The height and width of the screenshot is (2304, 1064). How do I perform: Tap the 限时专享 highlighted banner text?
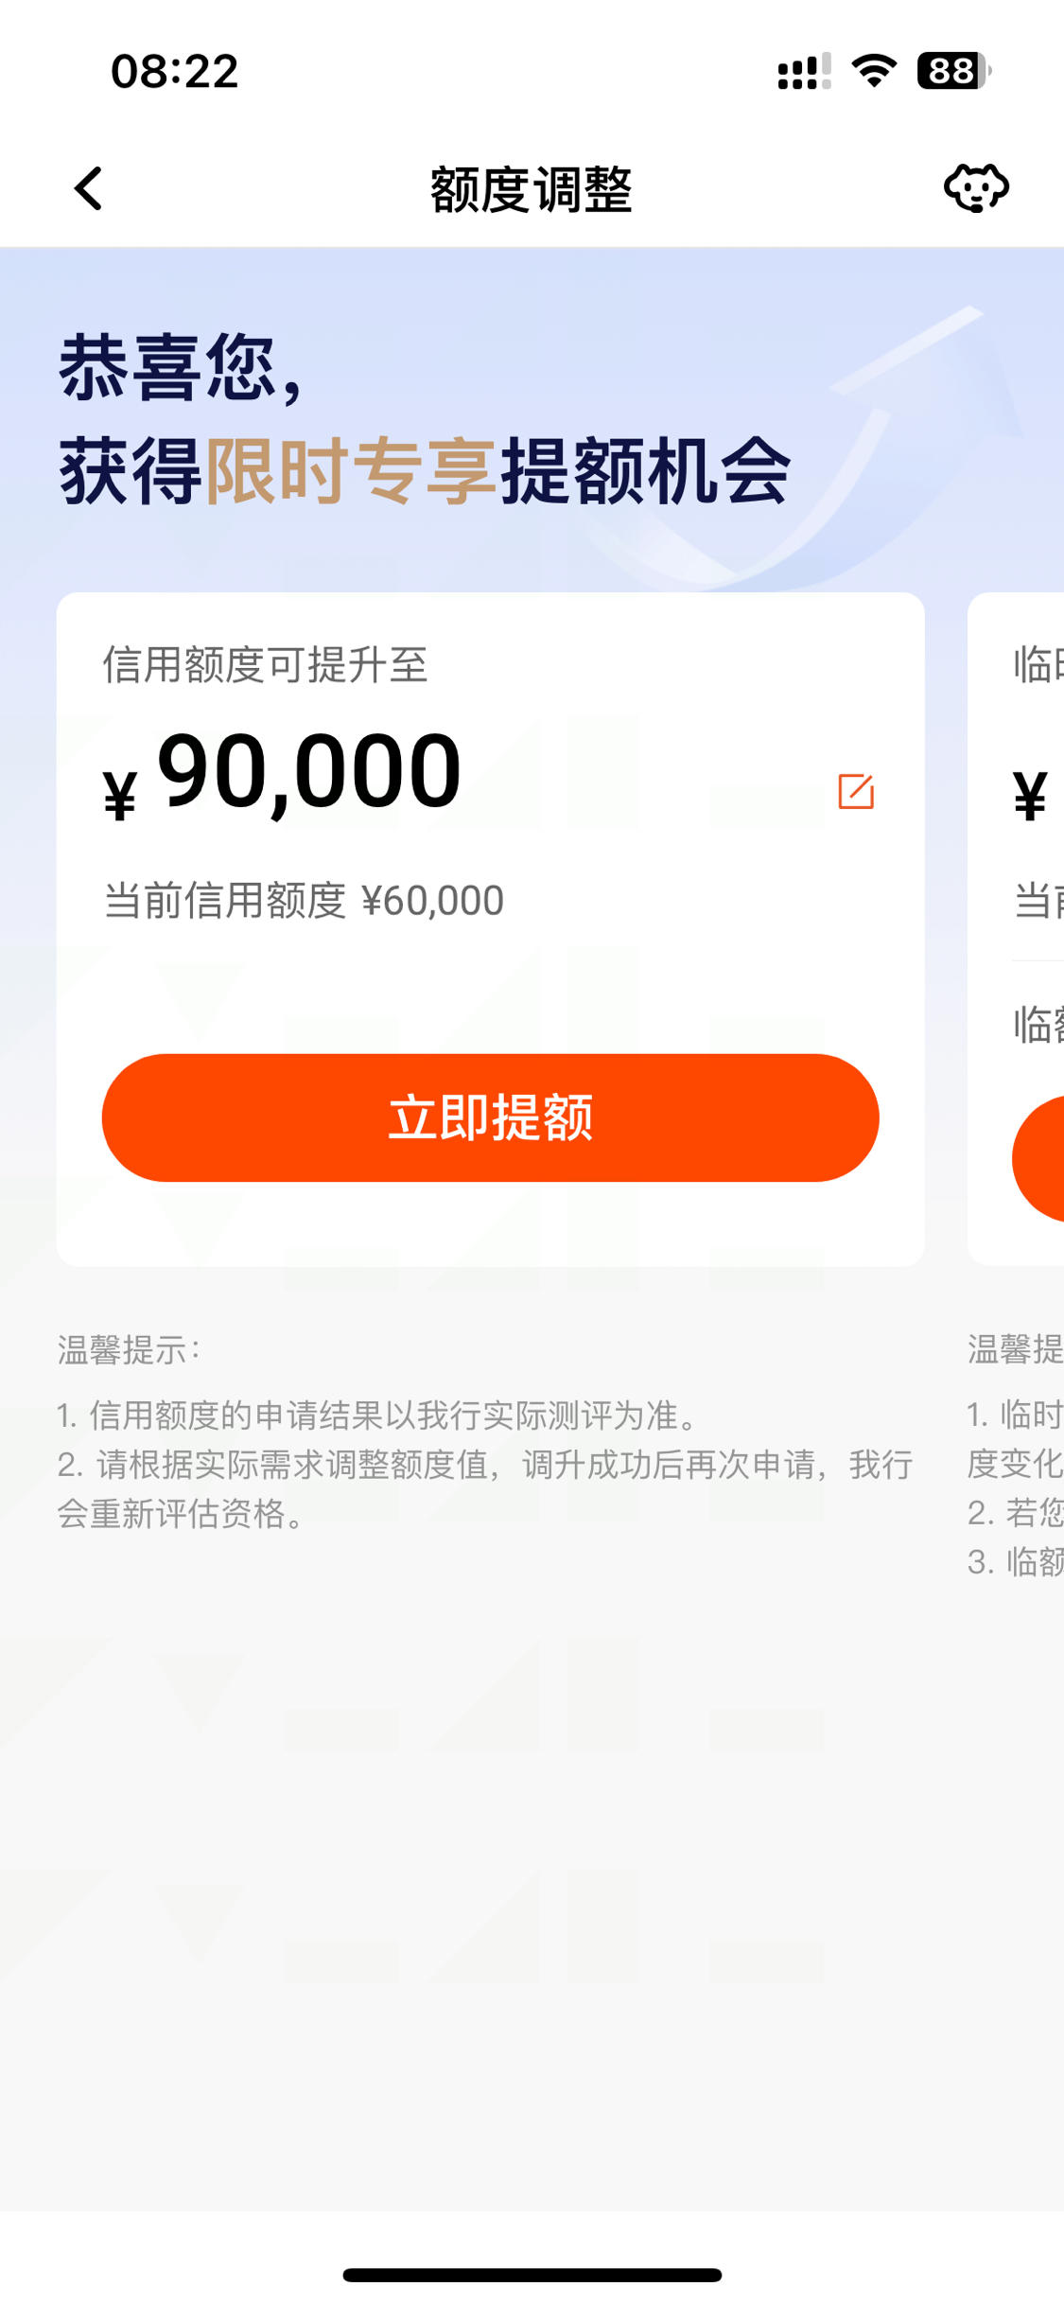[352, 470]
